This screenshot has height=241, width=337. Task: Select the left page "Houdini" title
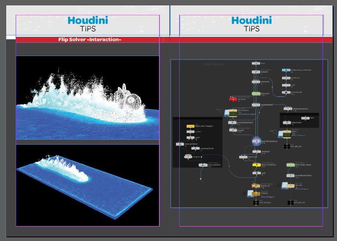(88, 21)
